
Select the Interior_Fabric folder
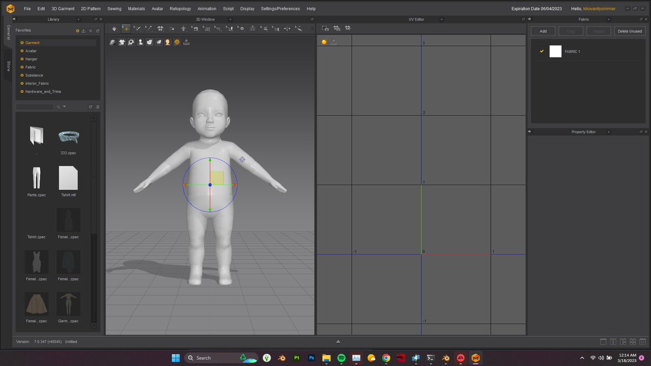click(x=37, y=84)
